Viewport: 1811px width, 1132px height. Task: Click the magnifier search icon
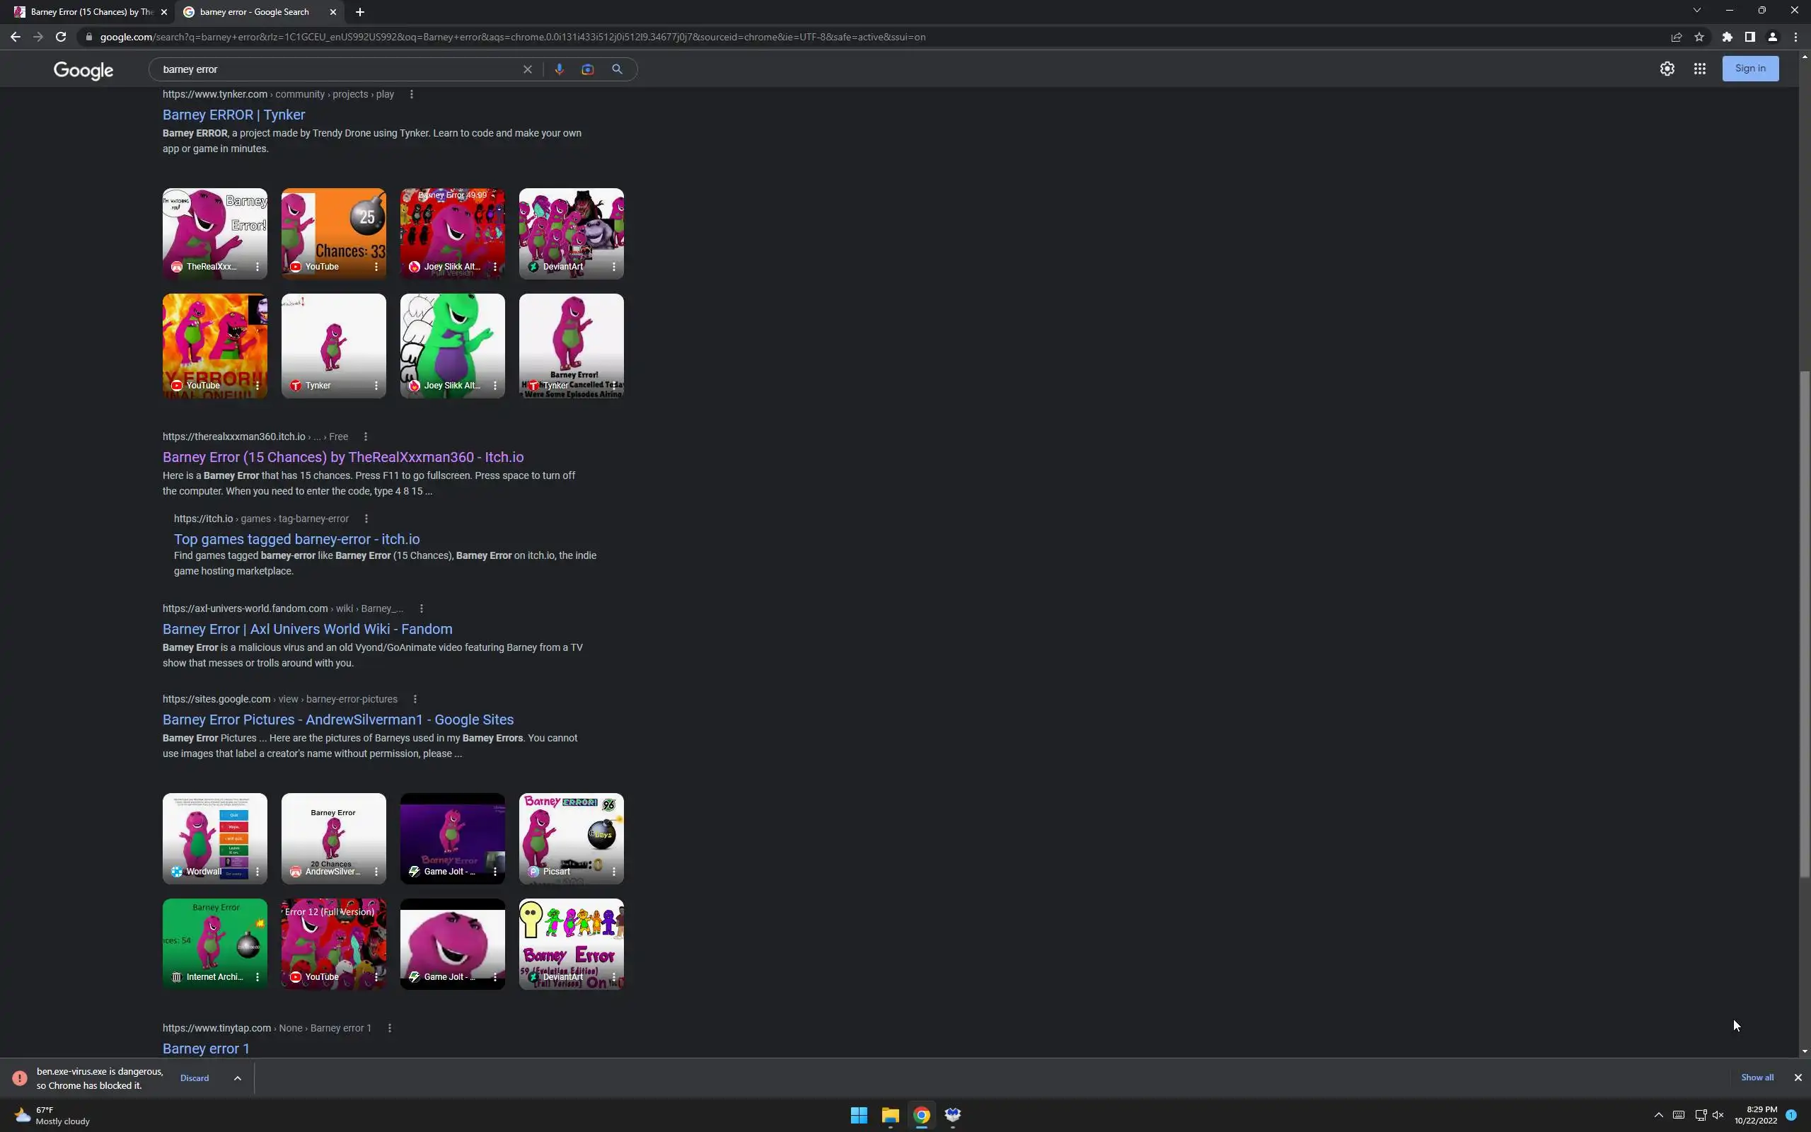617,69
